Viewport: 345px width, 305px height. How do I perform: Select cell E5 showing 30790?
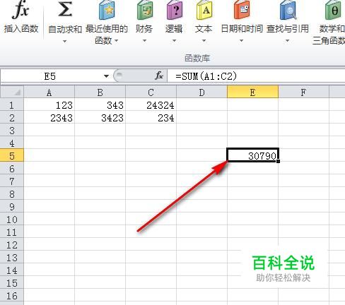[x=252, y=155]
